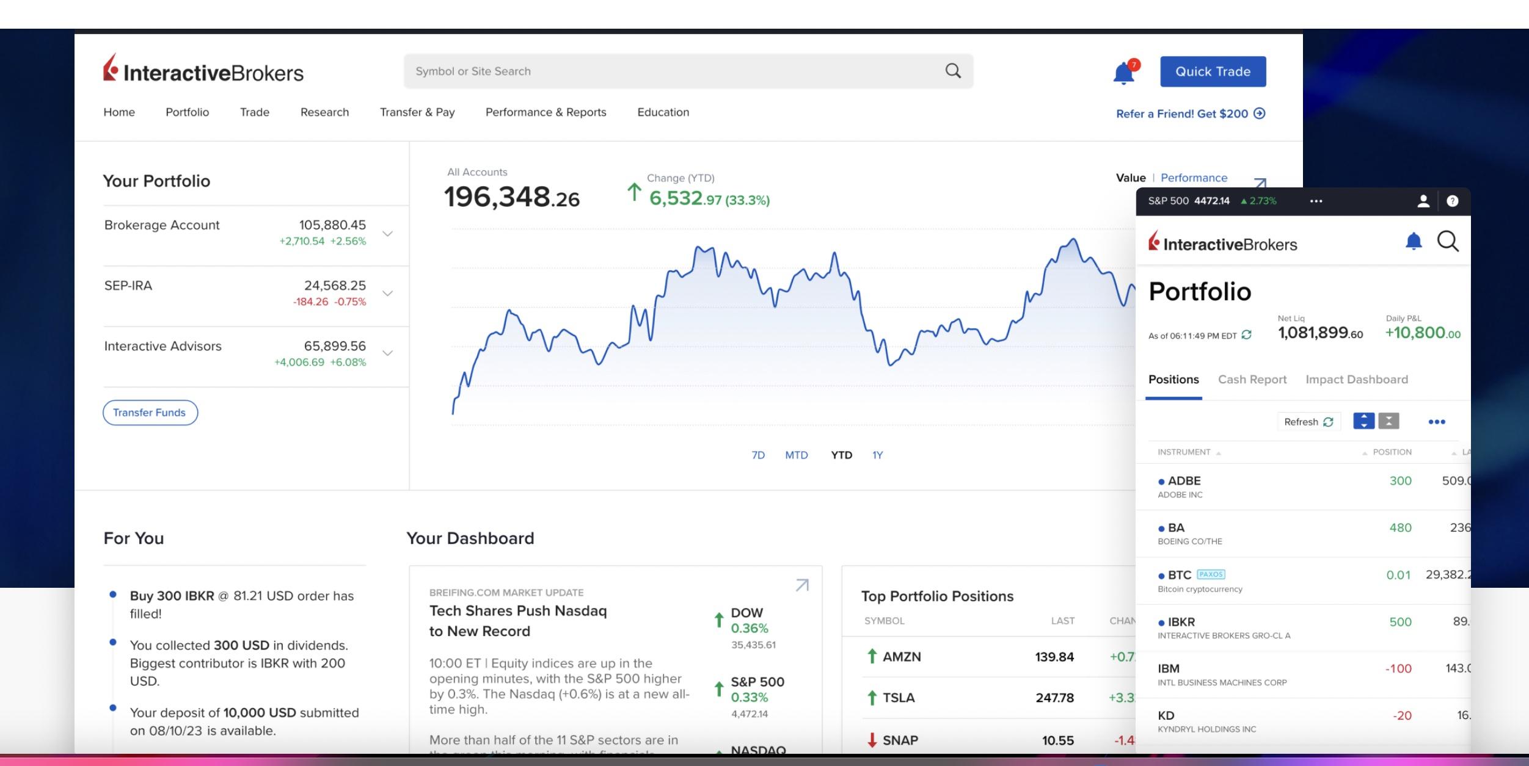Click the Transfer Funds button

[150, 413]
